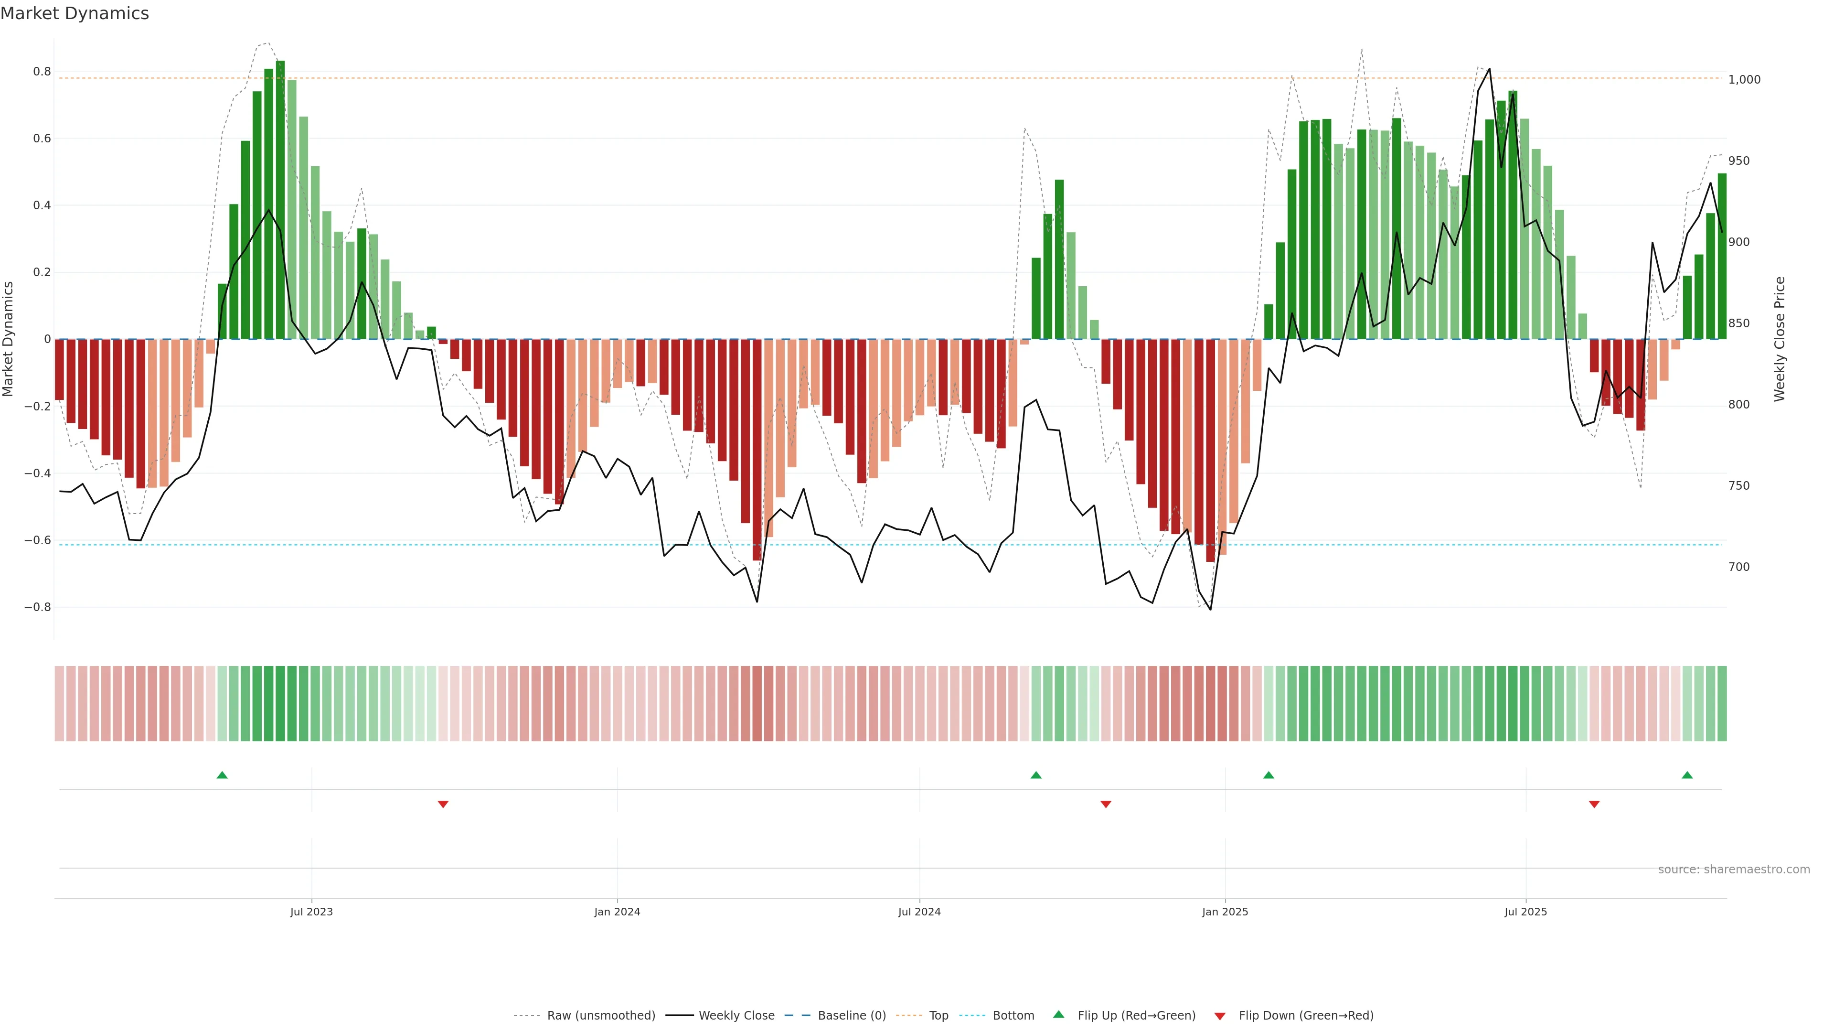Click the green triangle icon in the legend
The width and height of the screenshot is (1834, 1032).
coord(1059,1014)
